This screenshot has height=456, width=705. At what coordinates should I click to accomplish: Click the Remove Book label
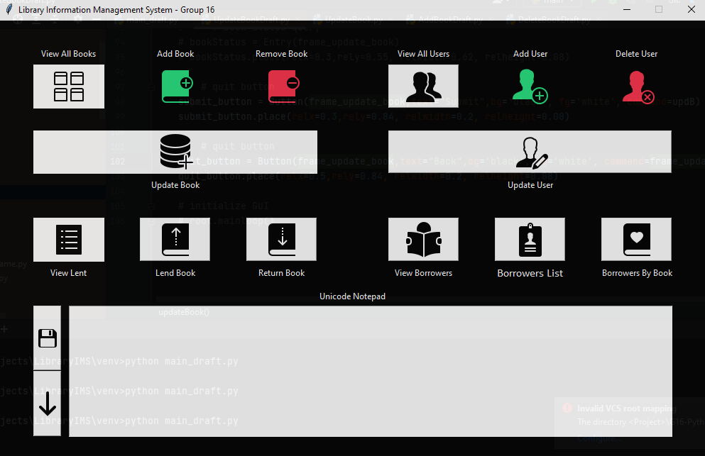(281, 54)
